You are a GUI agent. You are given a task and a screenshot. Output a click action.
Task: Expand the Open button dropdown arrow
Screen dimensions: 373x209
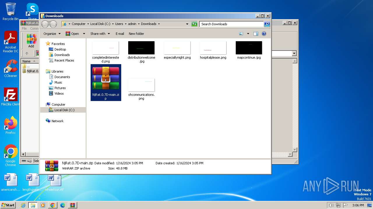pos(84,34)
